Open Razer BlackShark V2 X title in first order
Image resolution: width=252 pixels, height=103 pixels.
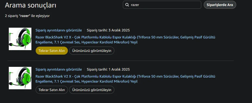pos(125,40)
